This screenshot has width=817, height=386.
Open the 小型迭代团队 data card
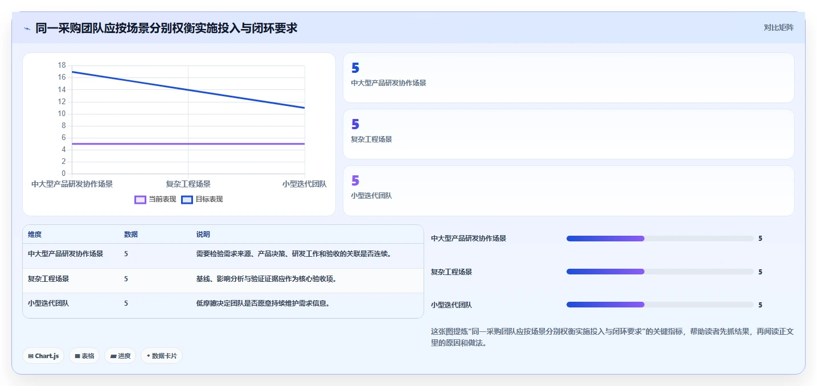click(x=568, y=191)
